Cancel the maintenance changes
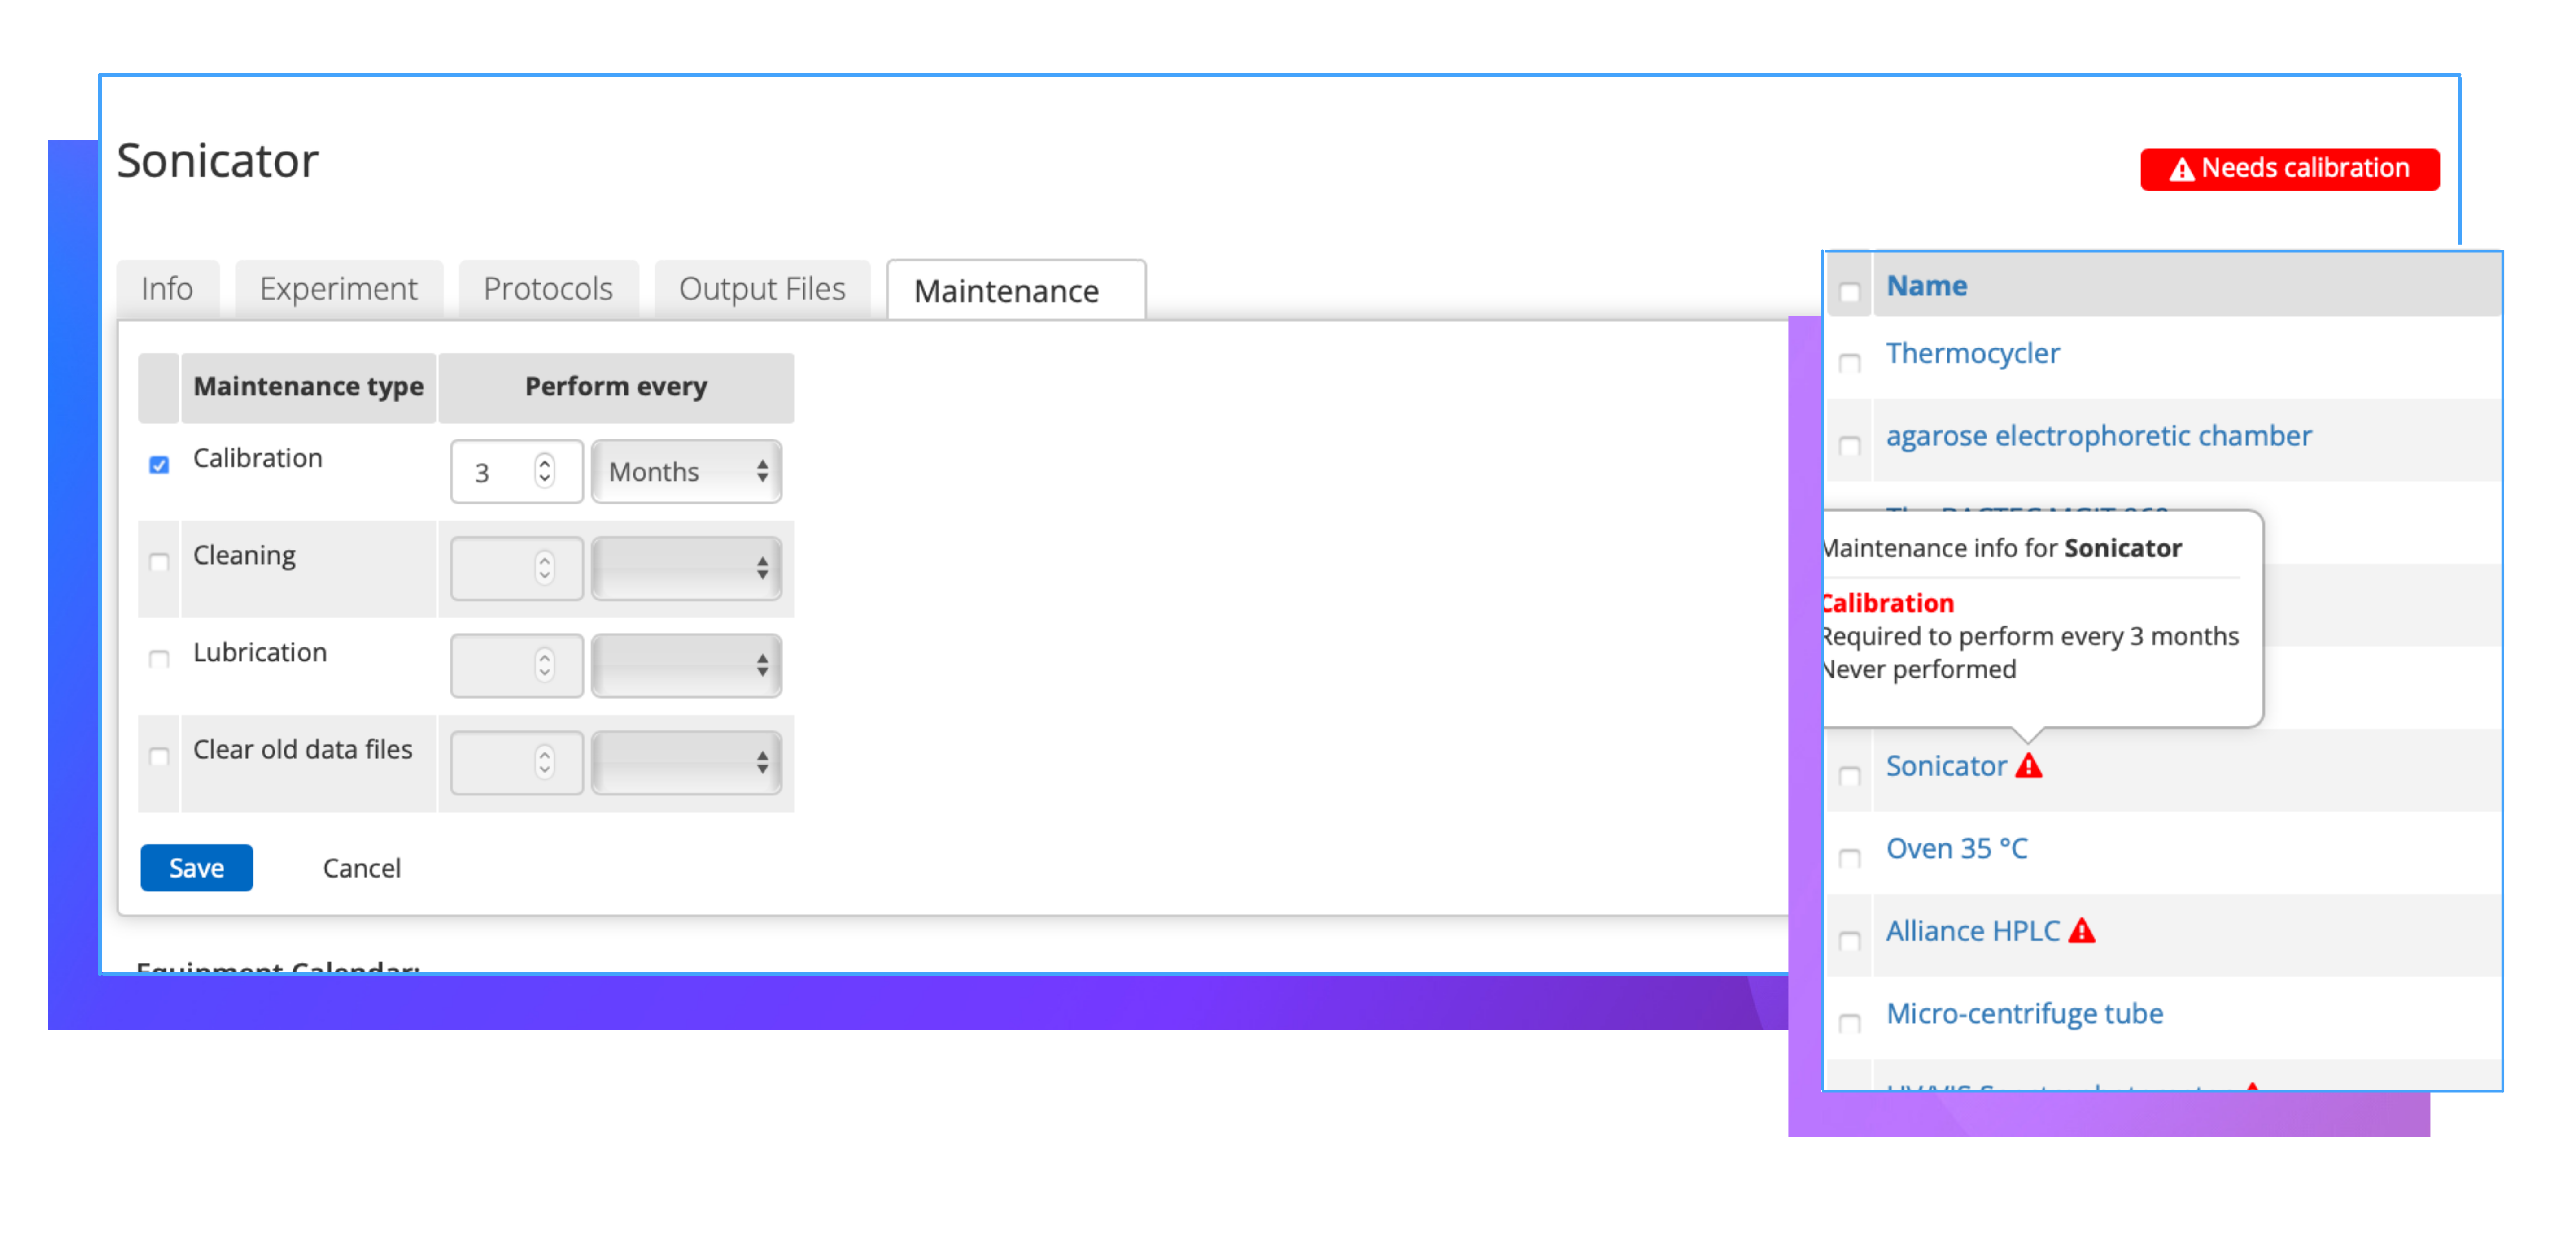 click(x=361, y=868)
